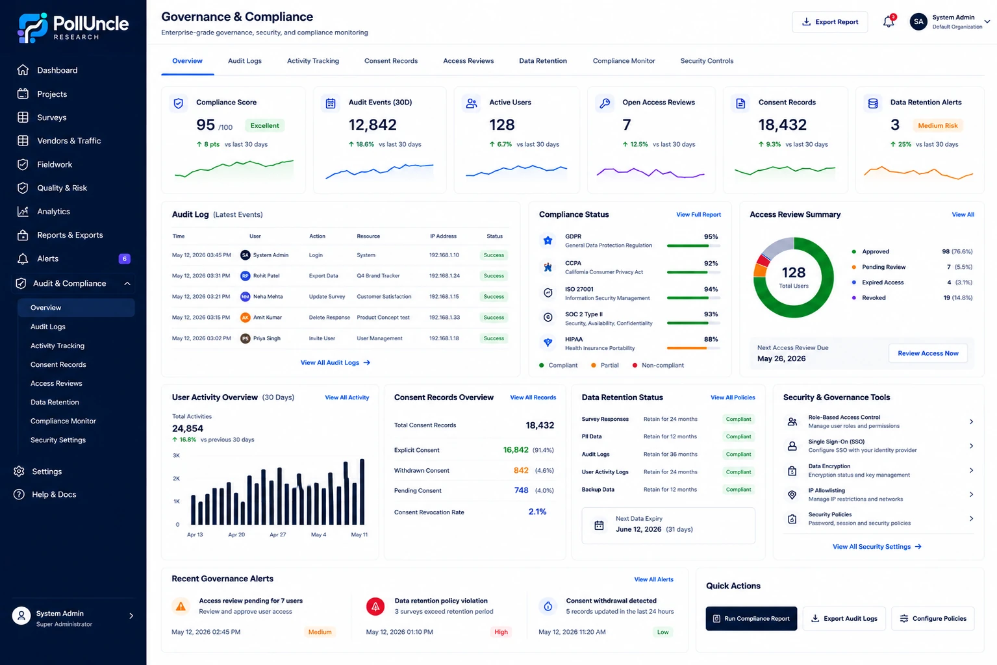Click the Settings gear icon in sidebar
Viewport: 997px width, 665px height.
click(x=19, y=471)
